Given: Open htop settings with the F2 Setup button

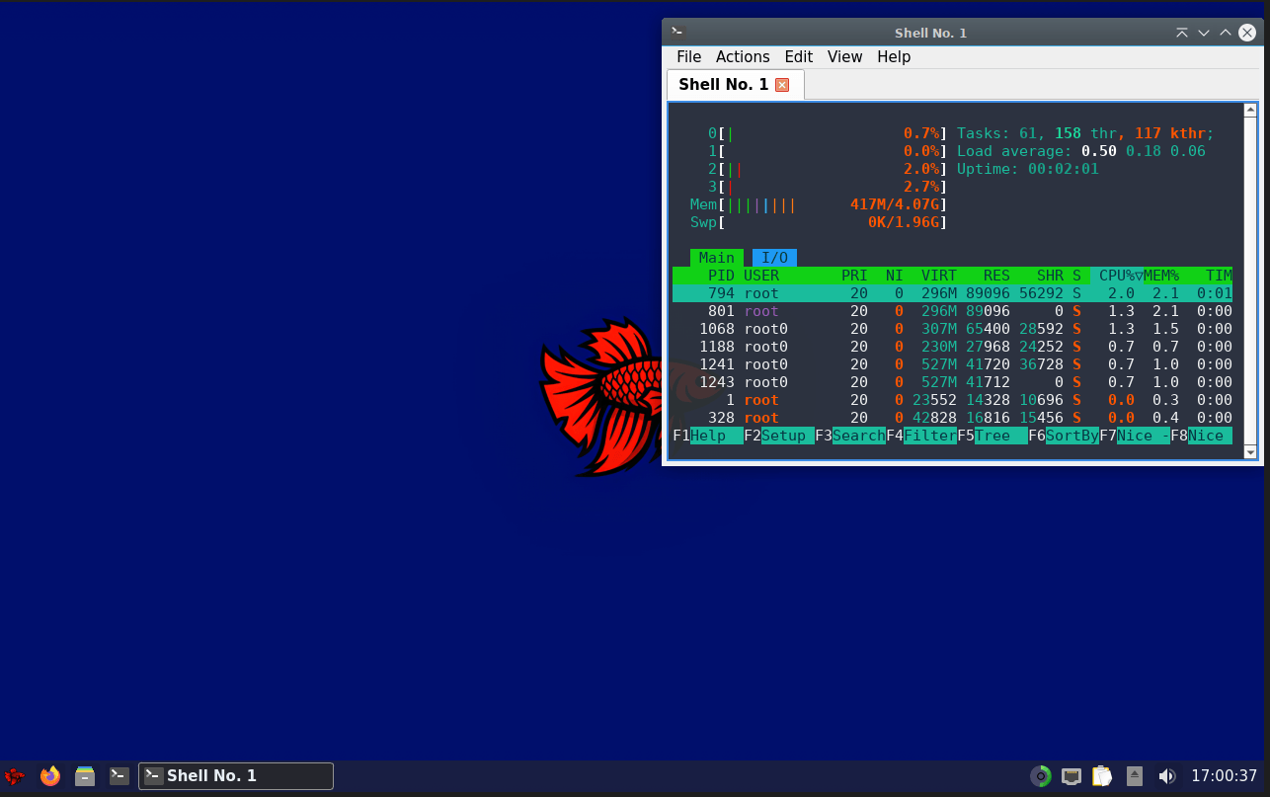Looking at the screenshot, I should (786, 436).
